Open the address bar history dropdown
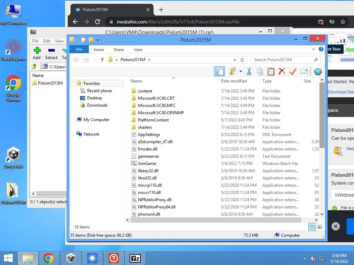Viewport: 354px width, 265px height. pyautogui.click(x=235, y=60)
